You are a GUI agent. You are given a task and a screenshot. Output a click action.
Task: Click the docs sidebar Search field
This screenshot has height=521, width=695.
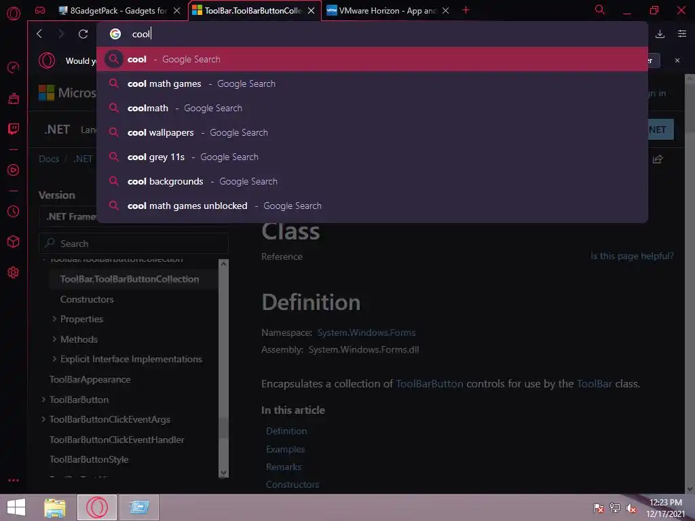[134, 244]
